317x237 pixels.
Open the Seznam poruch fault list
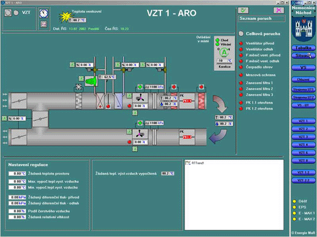pyautogui.click(x=261, y=19)
